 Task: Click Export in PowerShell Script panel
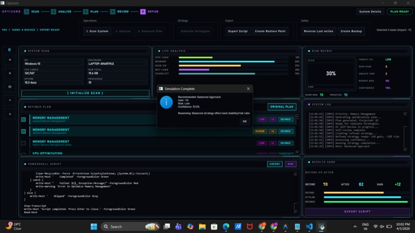(x=275, y=164)
